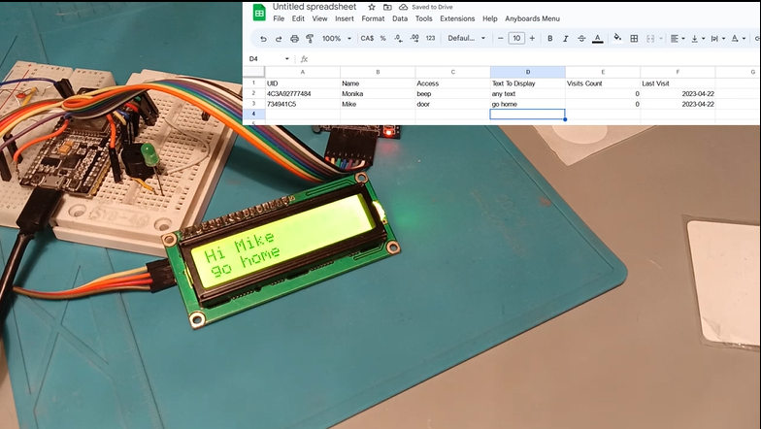This screenshot has height=429, width=761.
Task: Click the merge cells icon
Action: pyautogui.click(x=650, y=39)
